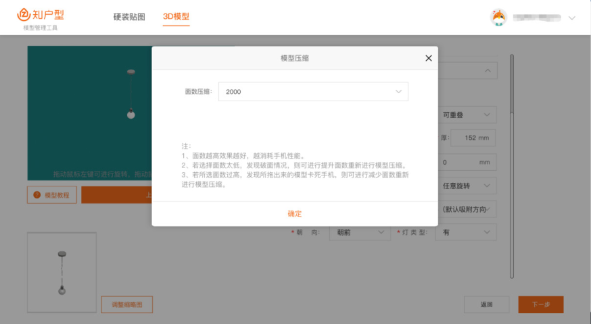Expand the account menu chevron

[x=572, y=18]
